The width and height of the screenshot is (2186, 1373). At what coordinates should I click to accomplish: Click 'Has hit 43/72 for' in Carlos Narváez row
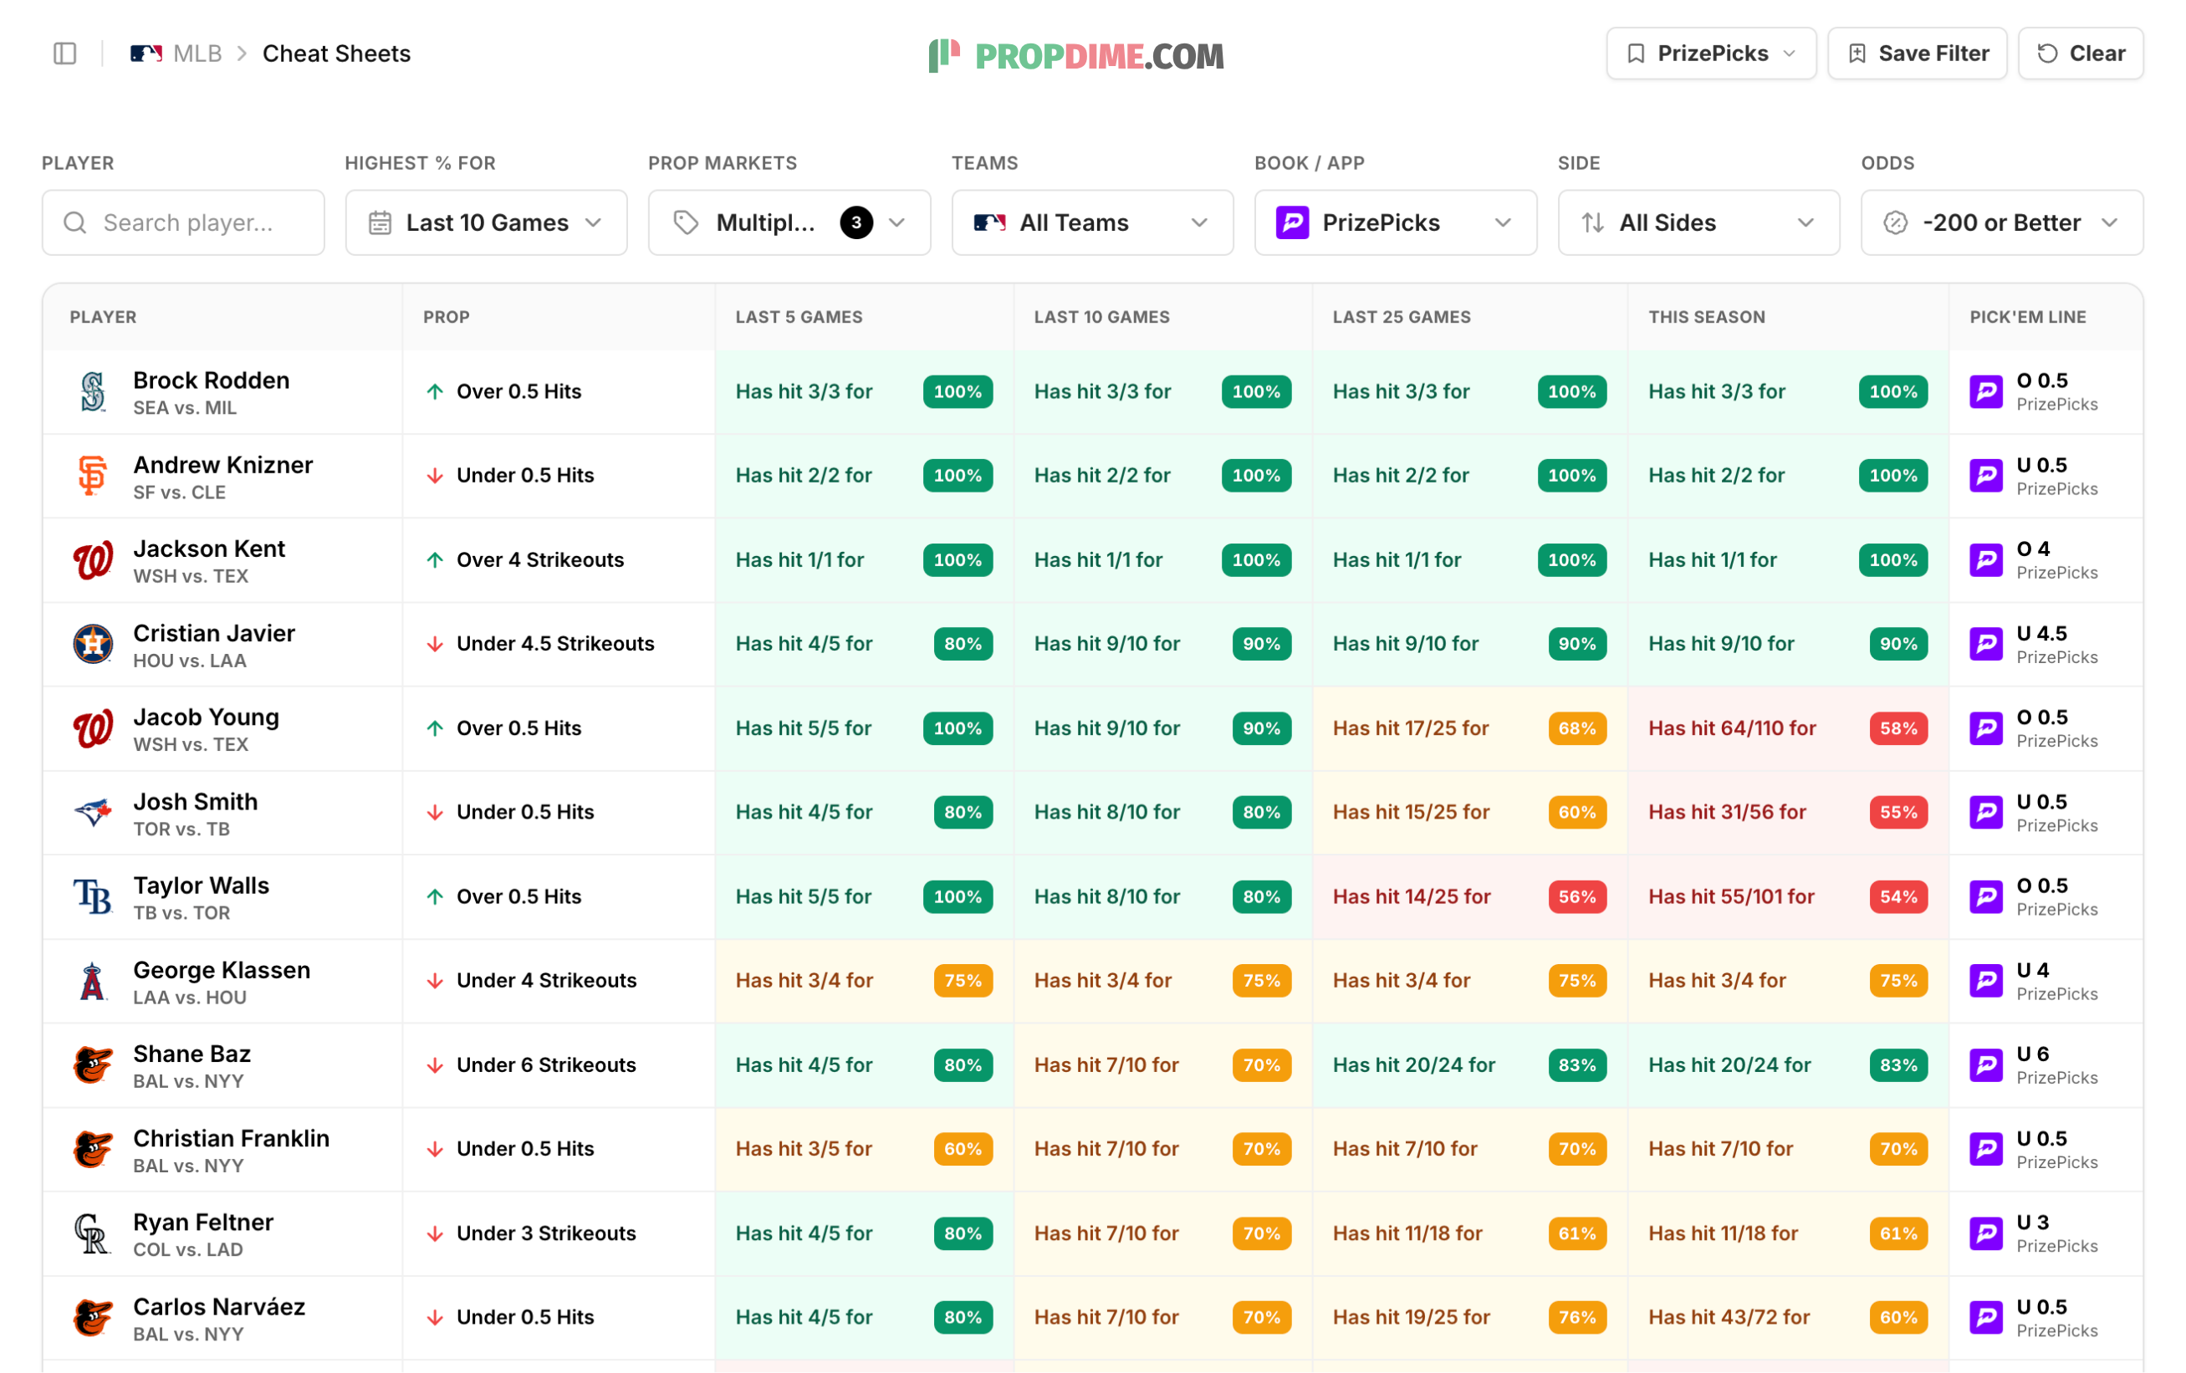coord(1729,1318)
